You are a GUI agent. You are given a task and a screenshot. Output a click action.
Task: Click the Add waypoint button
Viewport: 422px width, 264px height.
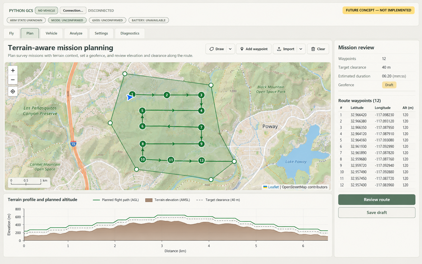point(254,49)
